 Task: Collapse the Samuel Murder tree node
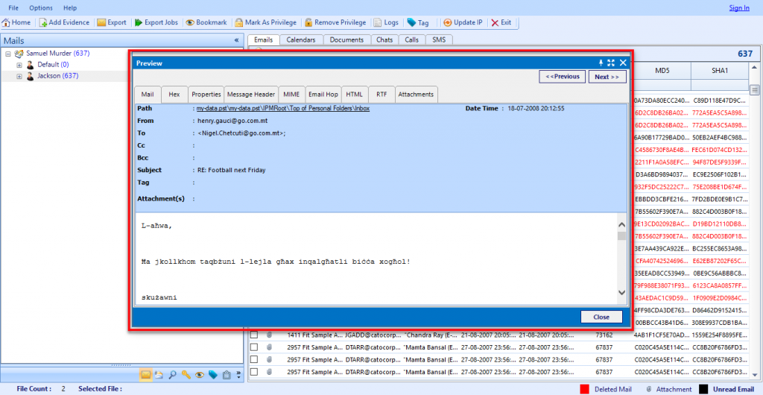coord(7,54)
